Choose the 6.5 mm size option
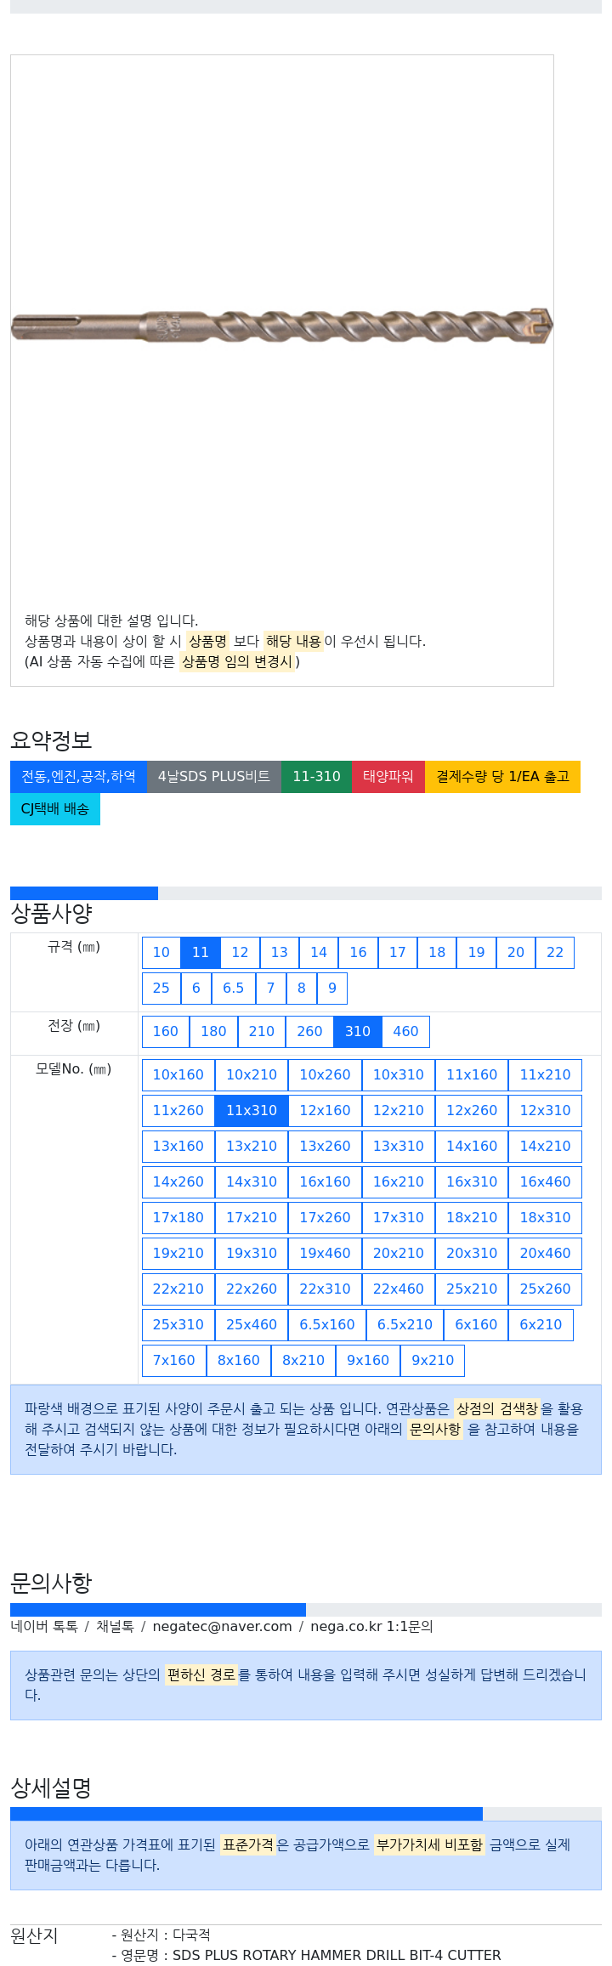 [233, 989]
